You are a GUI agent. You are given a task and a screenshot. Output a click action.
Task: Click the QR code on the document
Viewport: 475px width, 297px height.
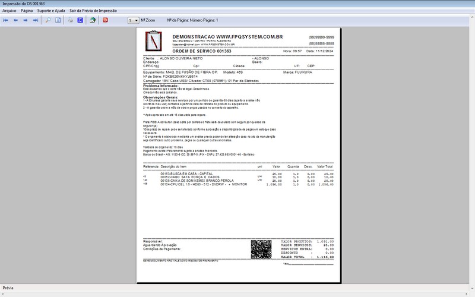pos(261,249)
